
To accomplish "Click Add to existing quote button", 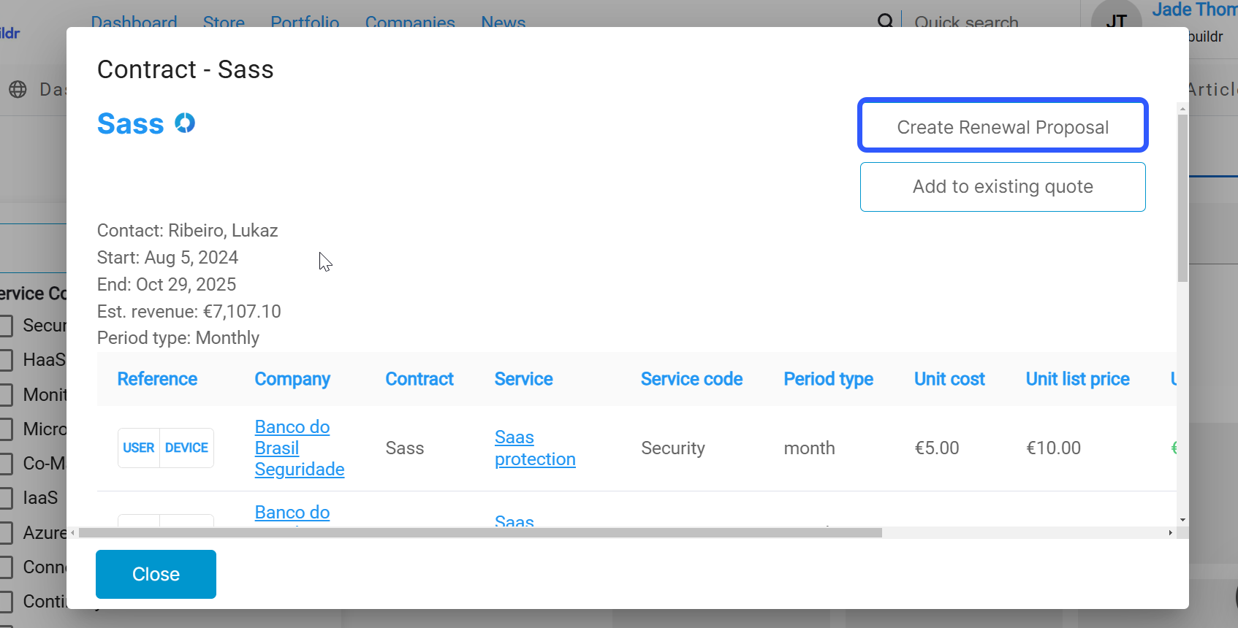I will [1003, 187].
